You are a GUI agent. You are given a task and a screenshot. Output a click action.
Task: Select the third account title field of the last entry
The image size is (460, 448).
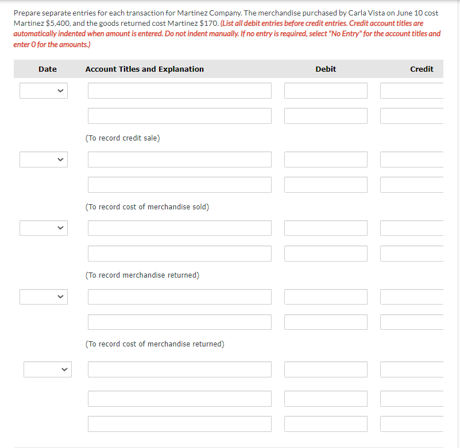(179, 424)
